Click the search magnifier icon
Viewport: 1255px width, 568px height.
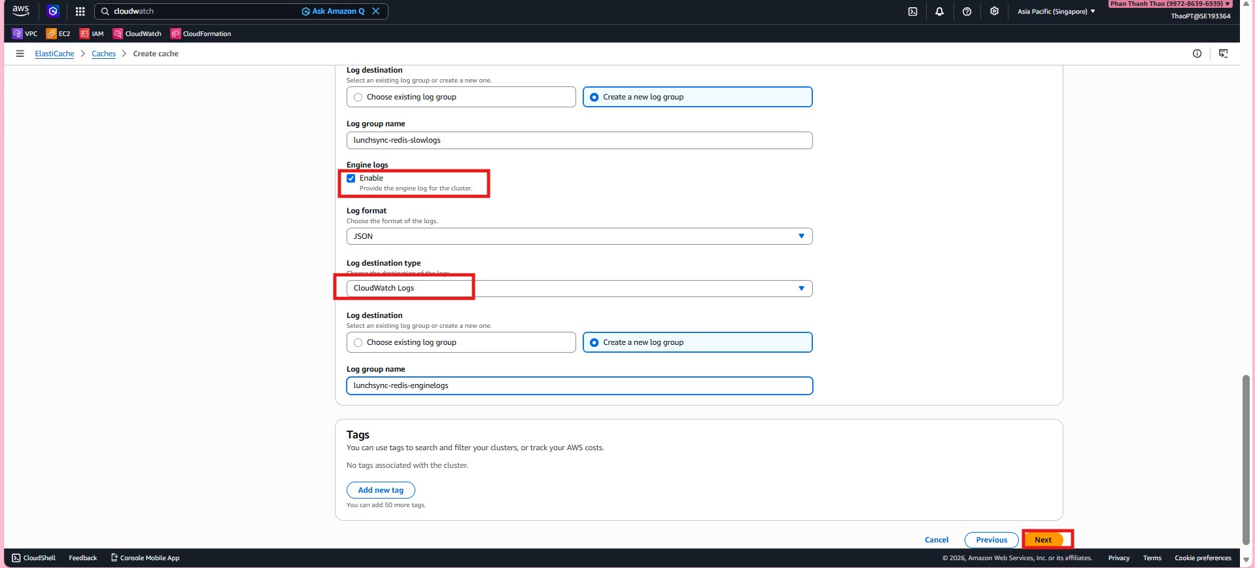tap(105, 11)
